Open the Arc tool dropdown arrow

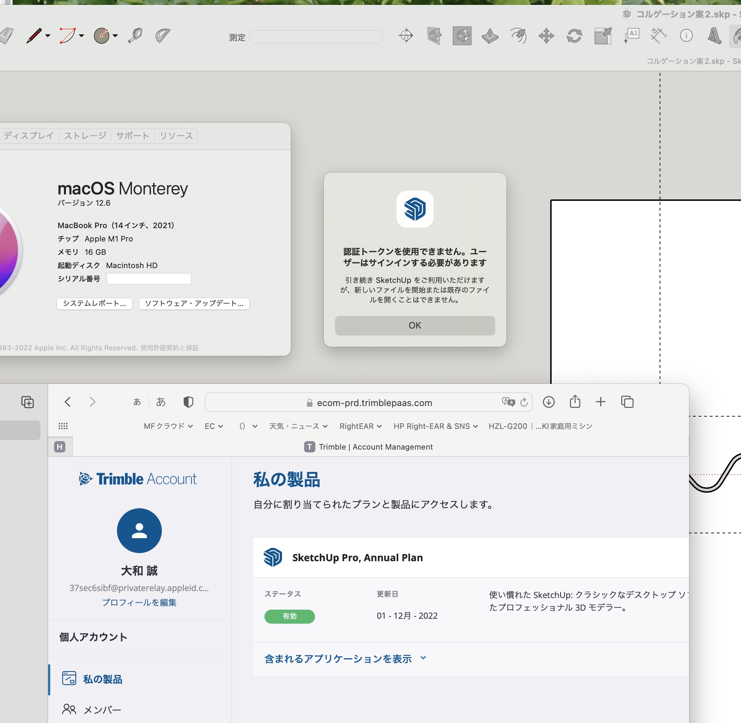80,37
